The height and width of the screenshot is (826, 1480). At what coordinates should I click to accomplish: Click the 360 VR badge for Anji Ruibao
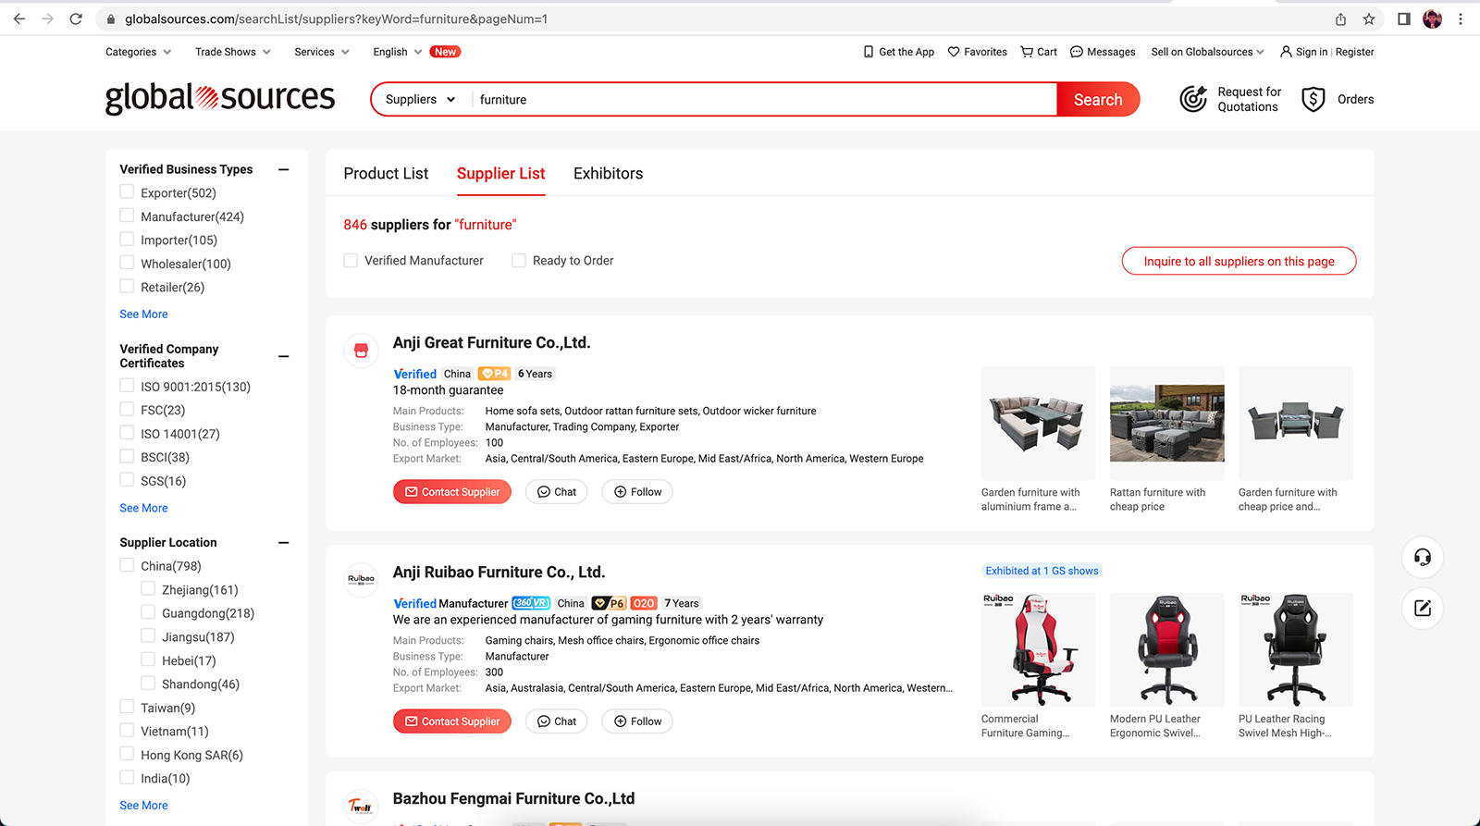(531, 603)
